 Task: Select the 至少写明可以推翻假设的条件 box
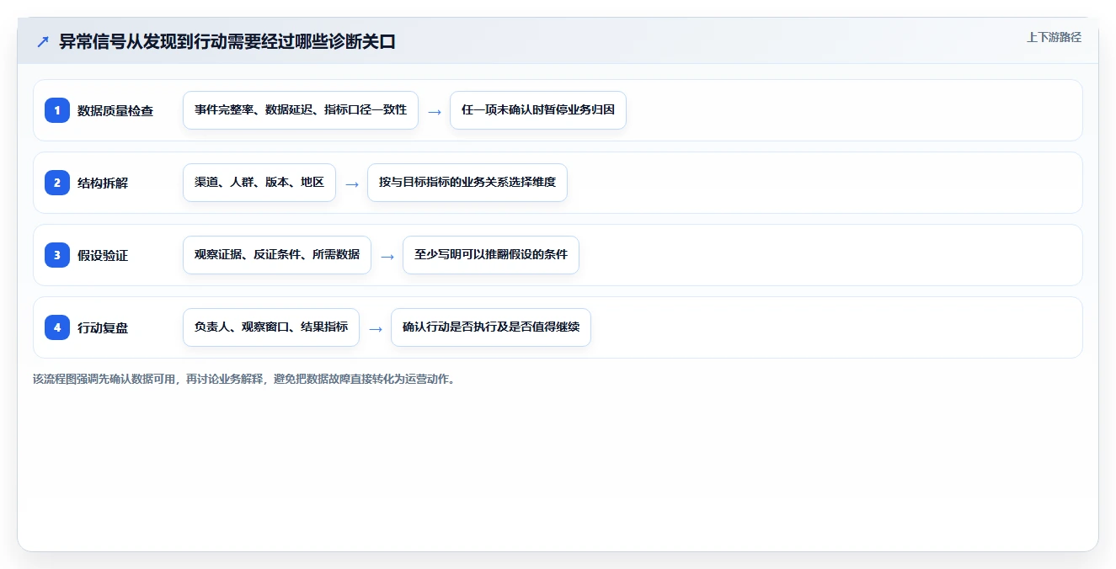(491, 255)
